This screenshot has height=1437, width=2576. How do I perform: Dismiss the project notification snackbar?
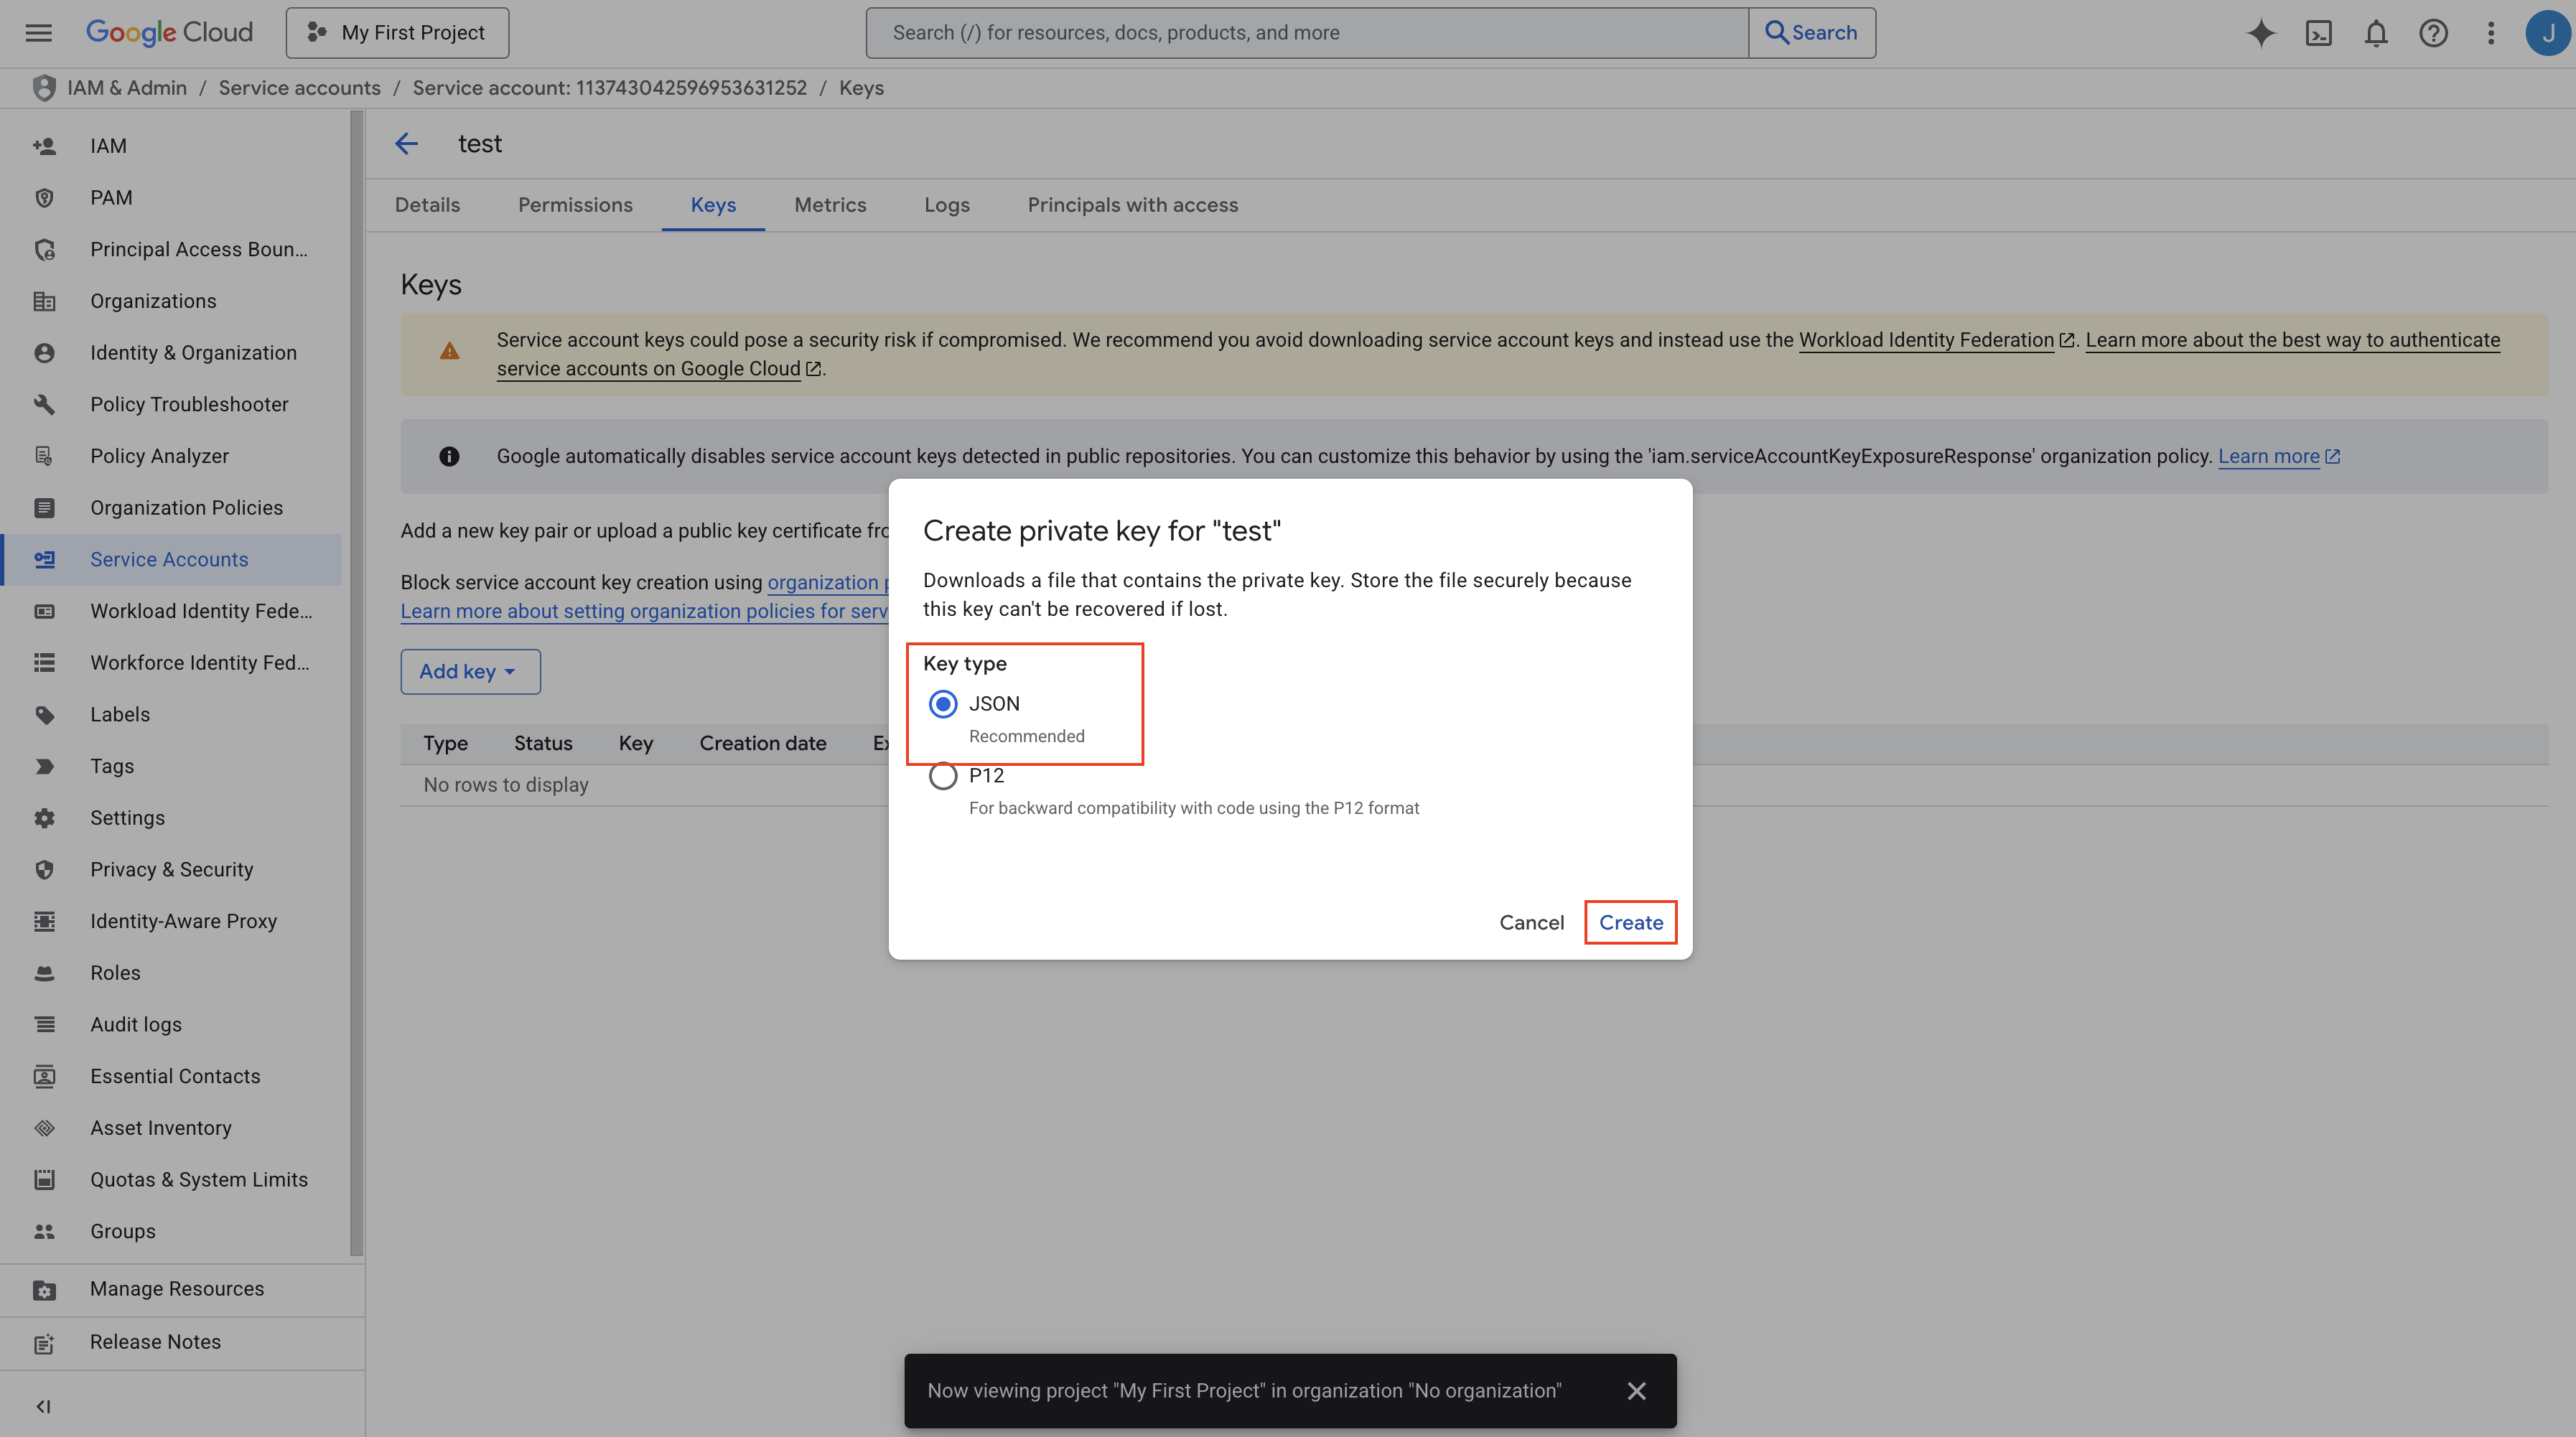[1636, 1391]
